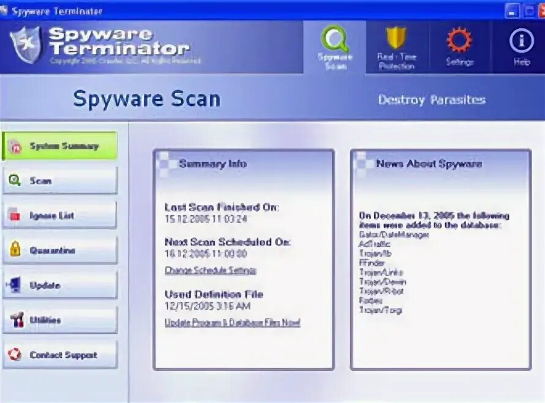Click Change Schedule Settings link
545x403 pixels.
coord(210,271)
